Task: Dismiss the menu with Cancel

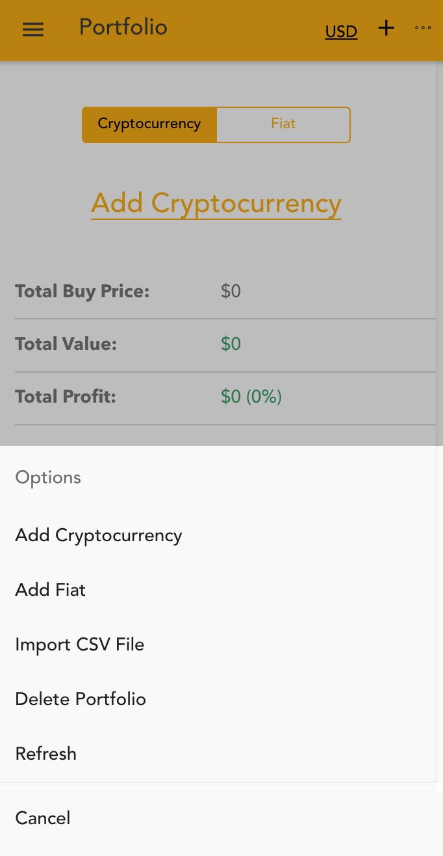Action: (x=42, y=818)
